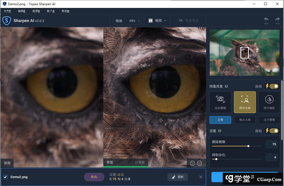This screenshot has width=284, height=186.
Task: Uncheck the Demo2.png checkbox
Action: click(5, 177)
